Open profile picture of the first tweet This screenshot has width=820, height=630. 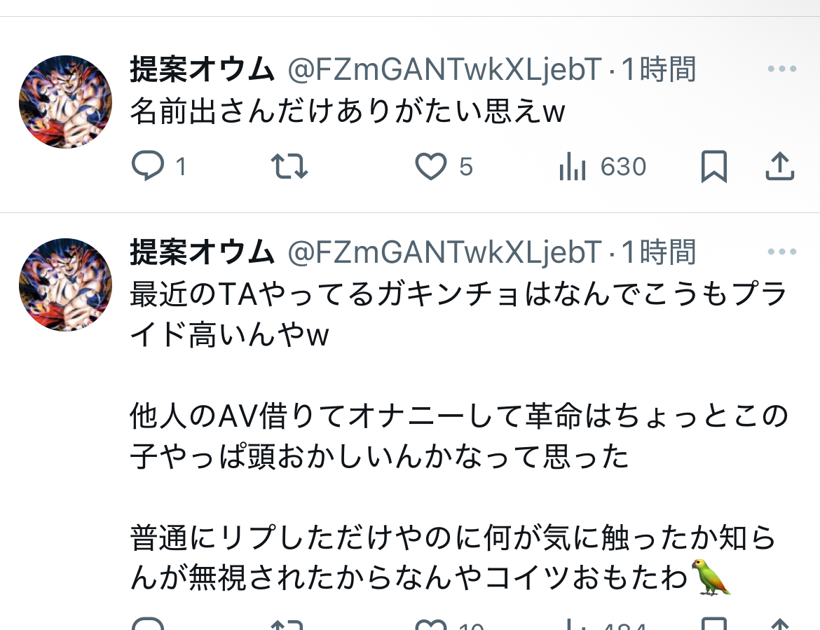point(65,102)
